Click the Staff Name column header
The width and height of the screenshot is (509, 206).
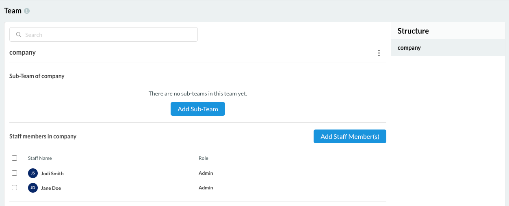tap(40, 158)
